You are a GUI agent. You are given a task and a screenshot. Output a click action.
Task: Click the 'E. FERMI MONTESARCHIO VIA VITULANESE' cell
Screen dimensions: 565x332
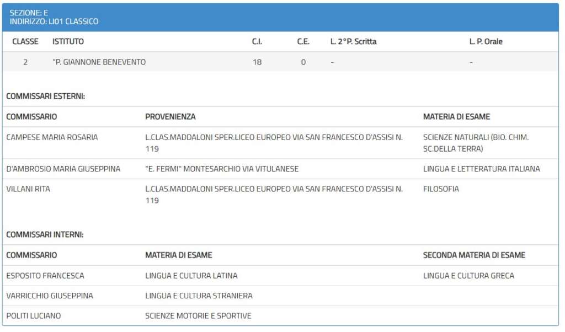(x=222, y=169)
